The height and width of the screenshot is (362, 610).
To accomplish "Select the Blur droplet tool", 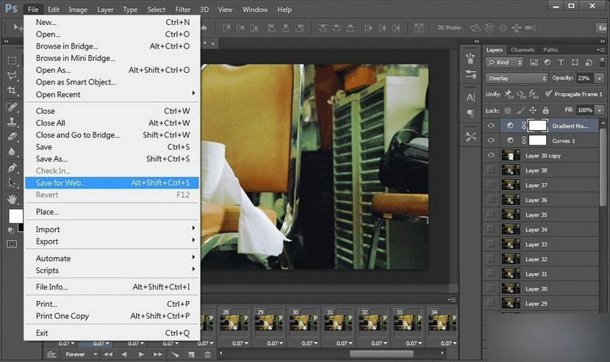I will pos(12,152).
